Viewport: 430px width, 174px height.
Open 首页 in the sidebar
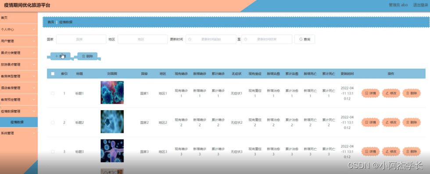coord(18,18)
